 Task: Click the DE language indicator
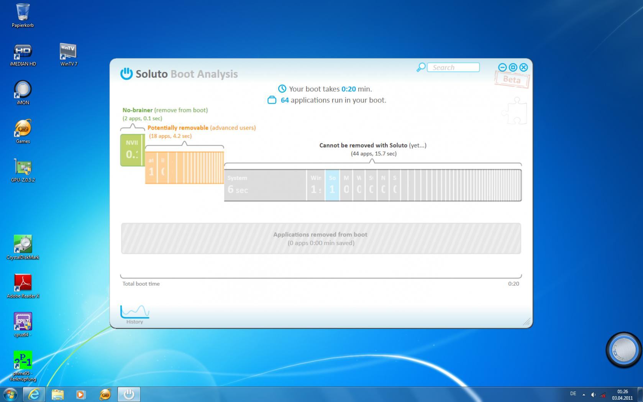pos(573,394)
